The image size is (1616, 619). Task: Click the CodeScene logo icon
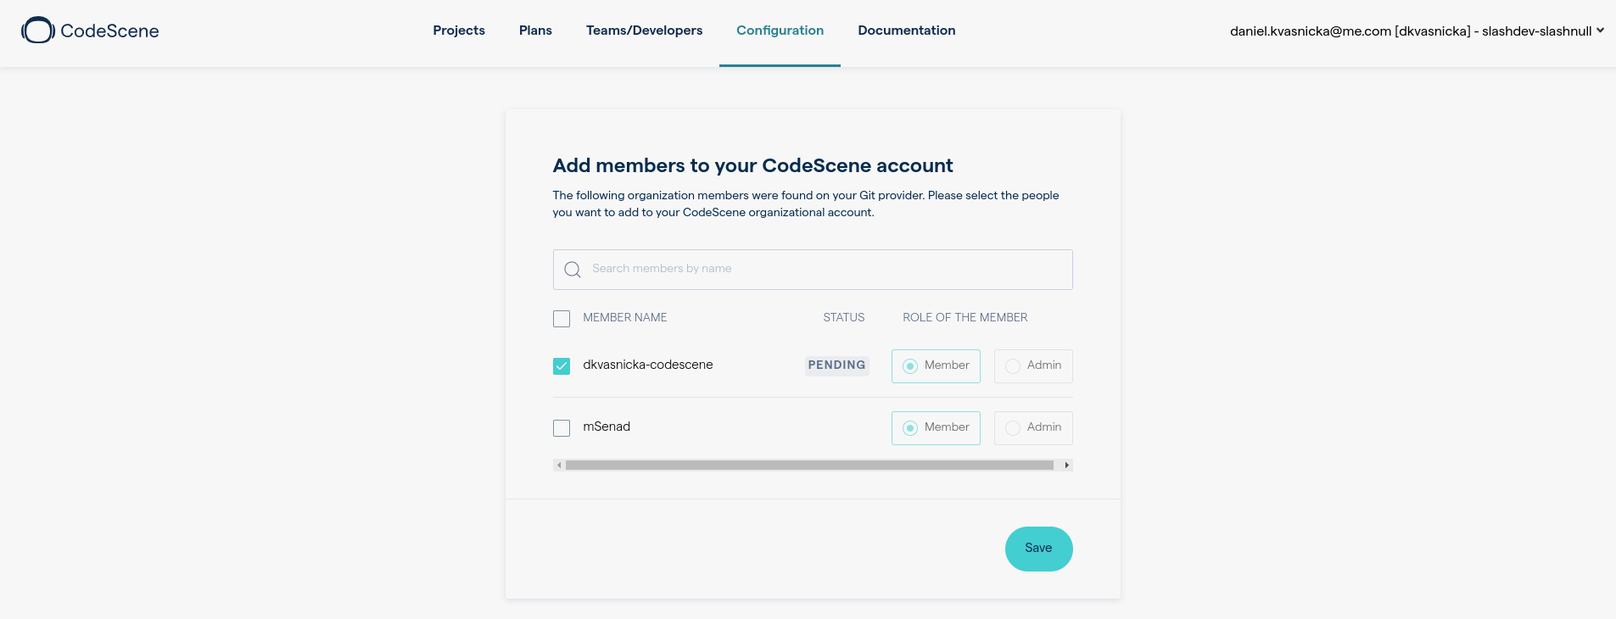(x=37, y=30)
